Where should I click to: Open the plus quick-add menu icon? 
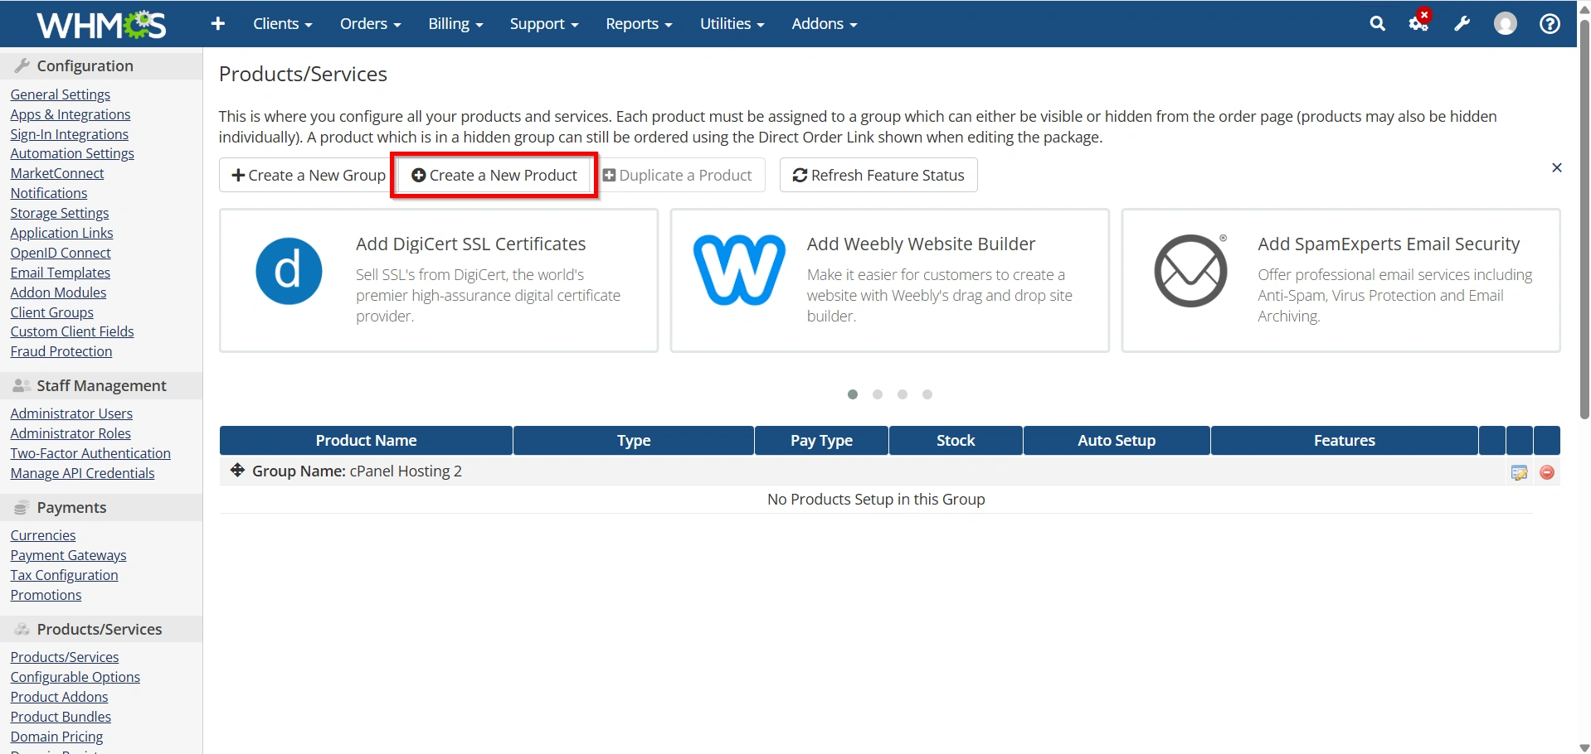coord(218,24)
